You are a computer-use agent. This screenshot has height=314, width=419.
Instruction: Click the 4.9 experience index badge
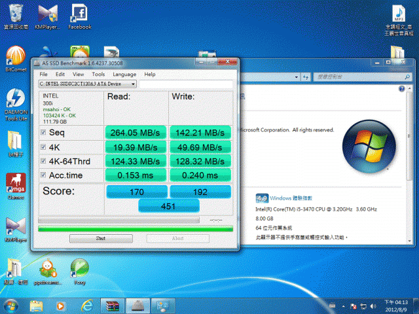(x=262, y=198)
